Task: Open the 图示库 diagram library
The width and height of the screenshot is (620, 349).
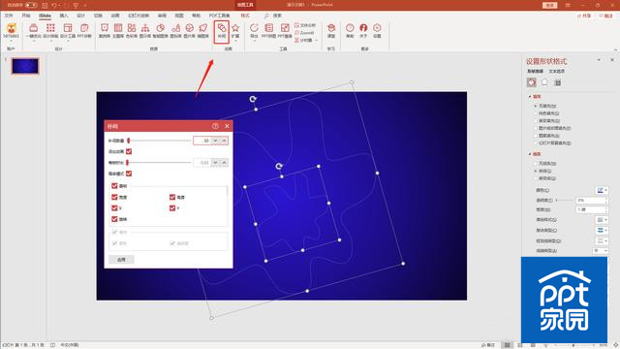Action: (145, 31)
